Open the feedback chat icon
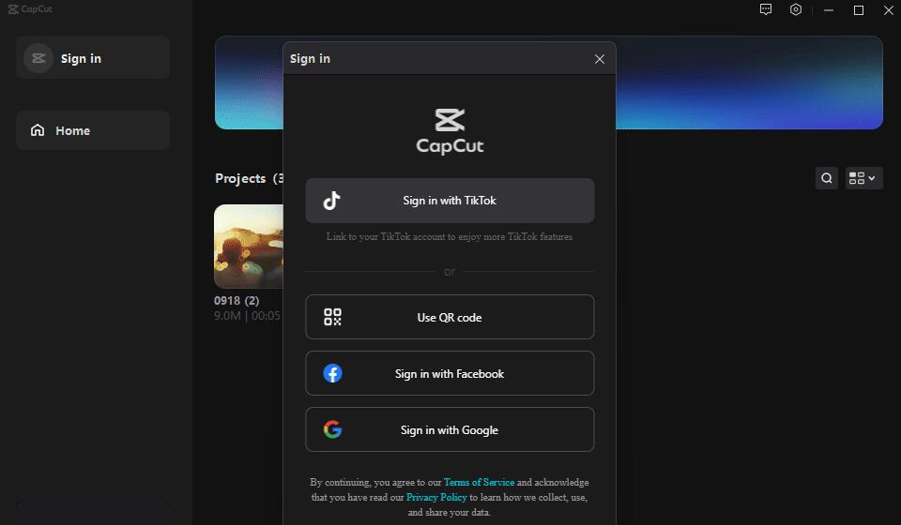Image resolution: width=901 pixels, height=525 pixels. click(766, 9)
